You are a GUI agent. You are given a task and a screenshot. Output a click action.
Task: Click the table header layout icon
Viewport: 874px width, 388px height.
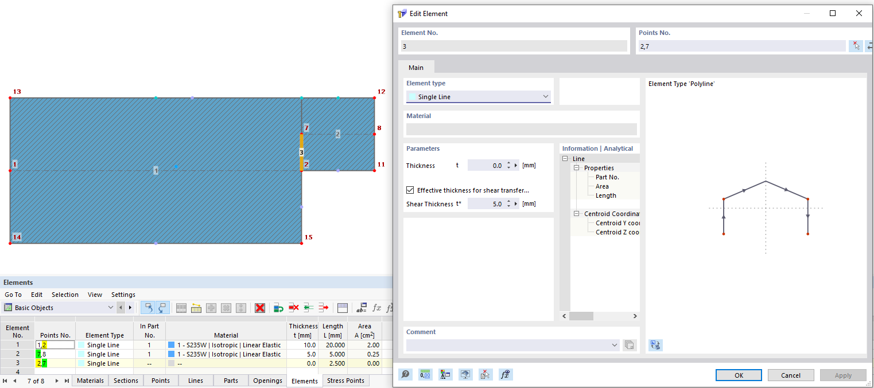(343, 308)
